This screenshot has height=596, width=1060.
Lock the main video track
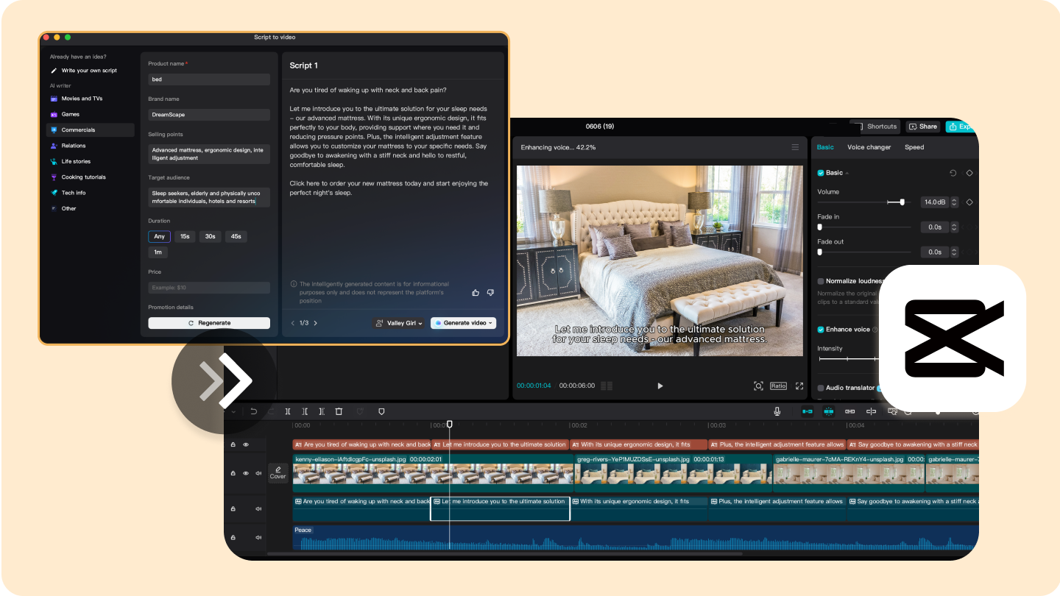tap(233, 473)
